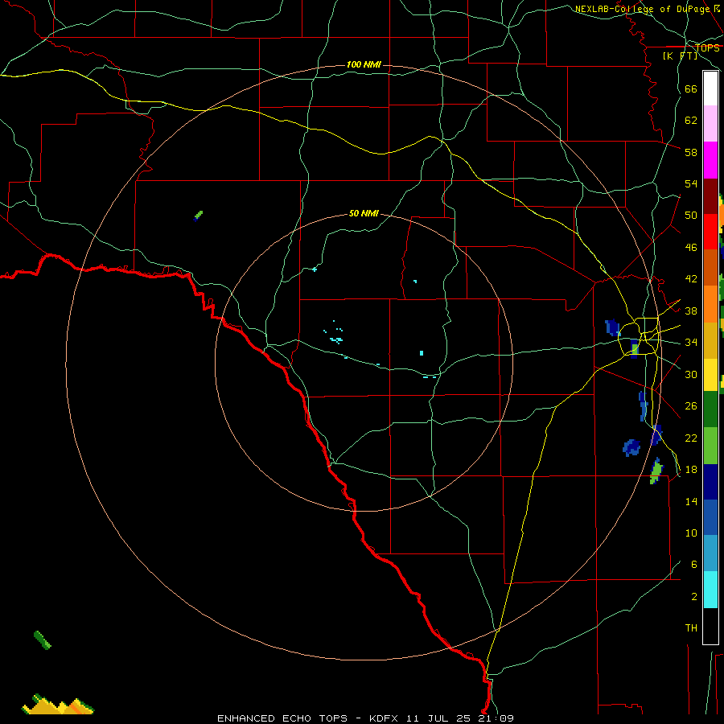724x724 pixels.
Task: Choose the light green legend swatch
Action: click(x=710, y=446)
